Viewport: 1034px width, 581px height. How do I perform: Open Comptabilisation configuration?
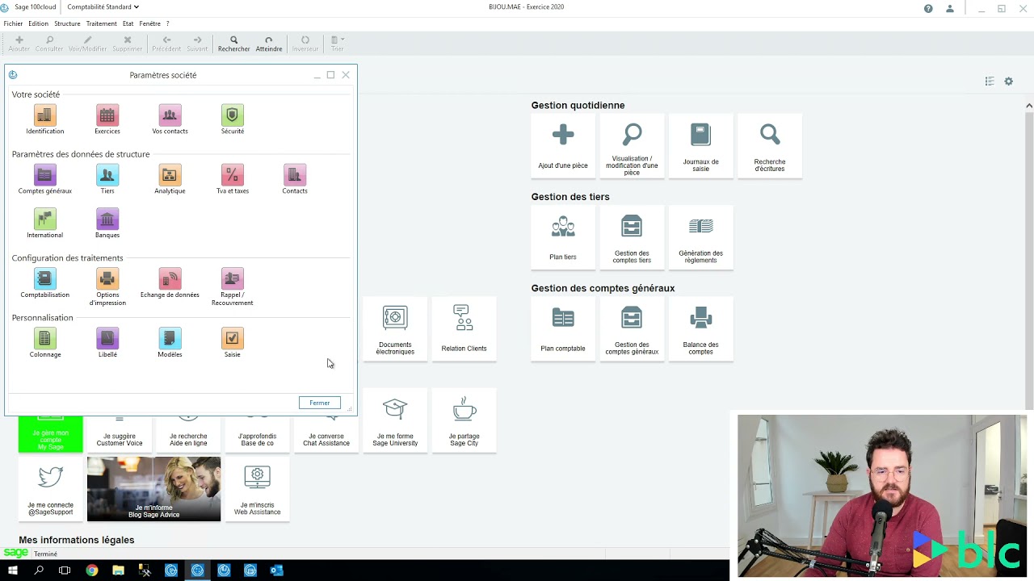pyautogui.click(x=45, y=279)
